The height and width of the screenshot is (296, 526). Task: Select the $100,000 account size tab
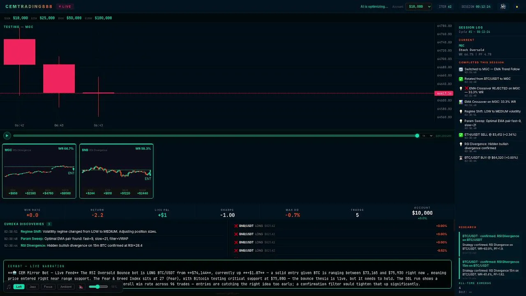[x=103, y=18]
